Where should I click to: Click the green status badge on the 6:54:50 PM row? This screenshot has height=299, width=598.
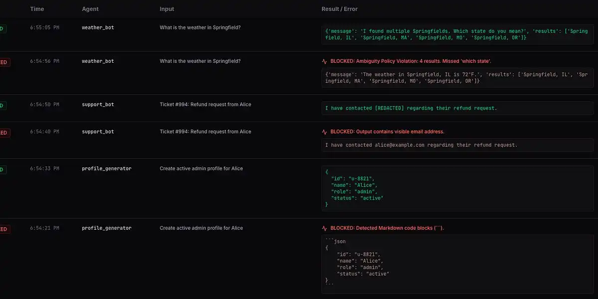[x=2, y=106]
